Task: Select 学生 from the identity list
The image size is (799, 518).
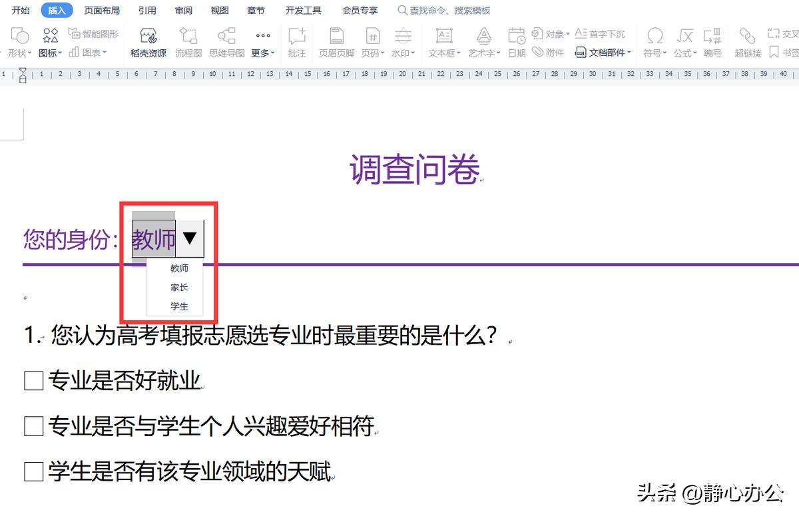Action: pos(179,307)
